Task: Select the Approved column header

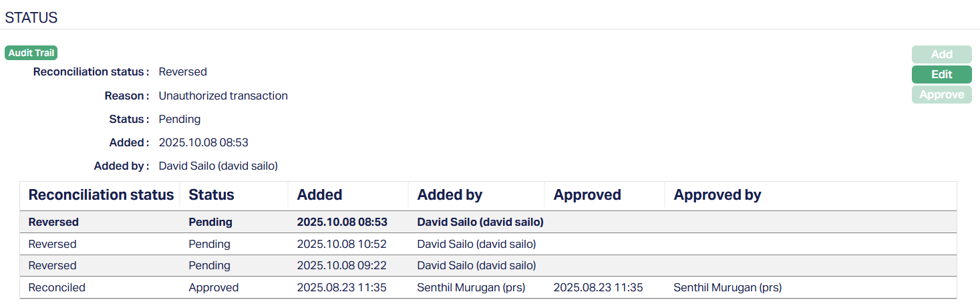Action: (x=587, y=195)
